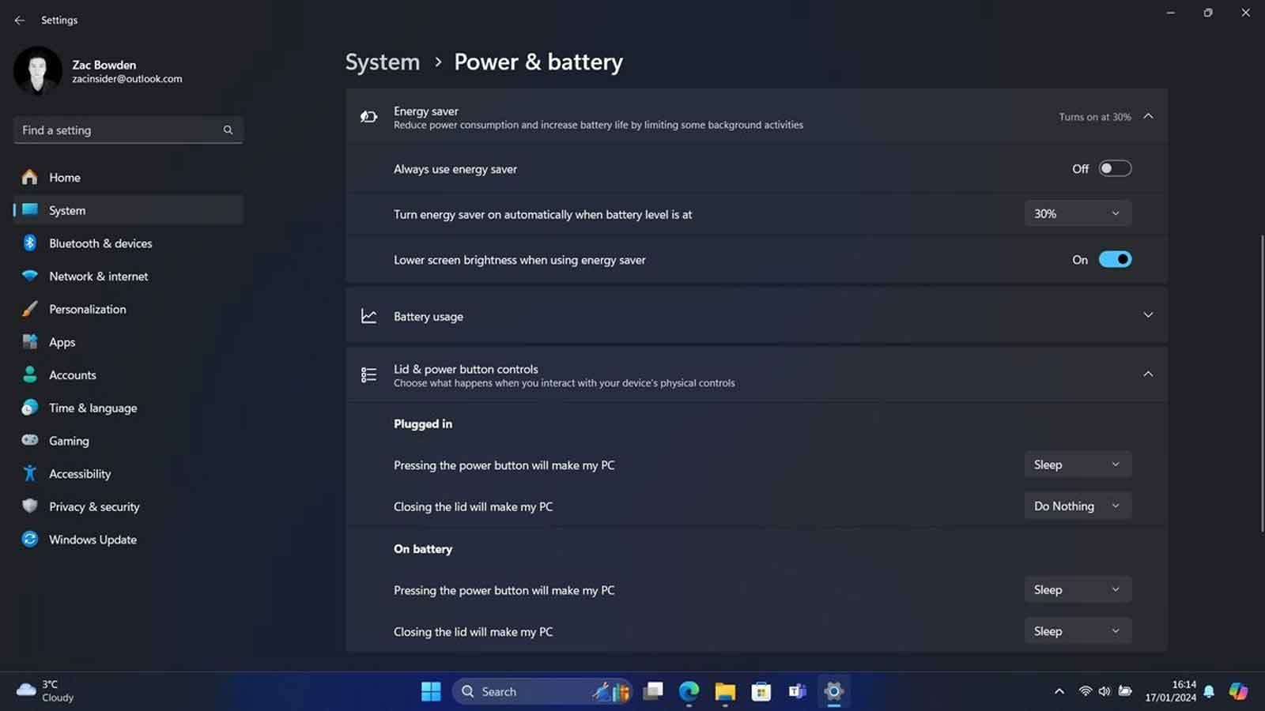Select Apps in the sidebar
The height and width of the screenshot is (711, 1265).
(x=62, y=341)
